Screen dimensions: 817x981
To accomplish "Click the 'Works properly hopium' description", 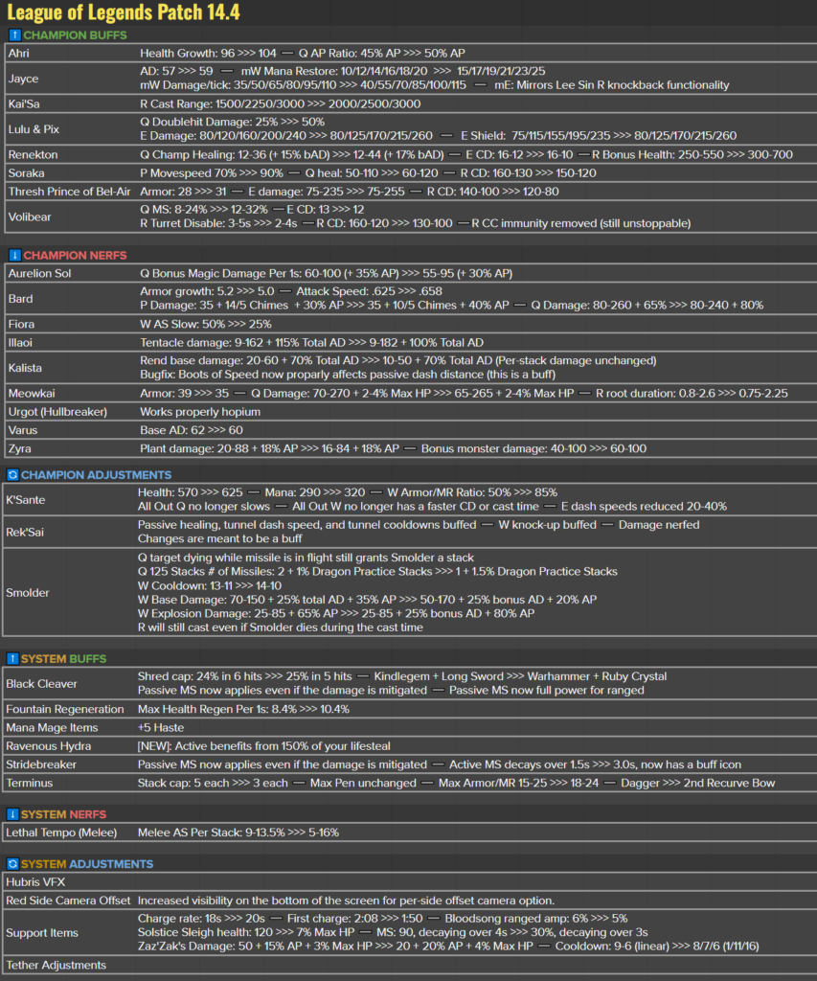I will point(200,412).
